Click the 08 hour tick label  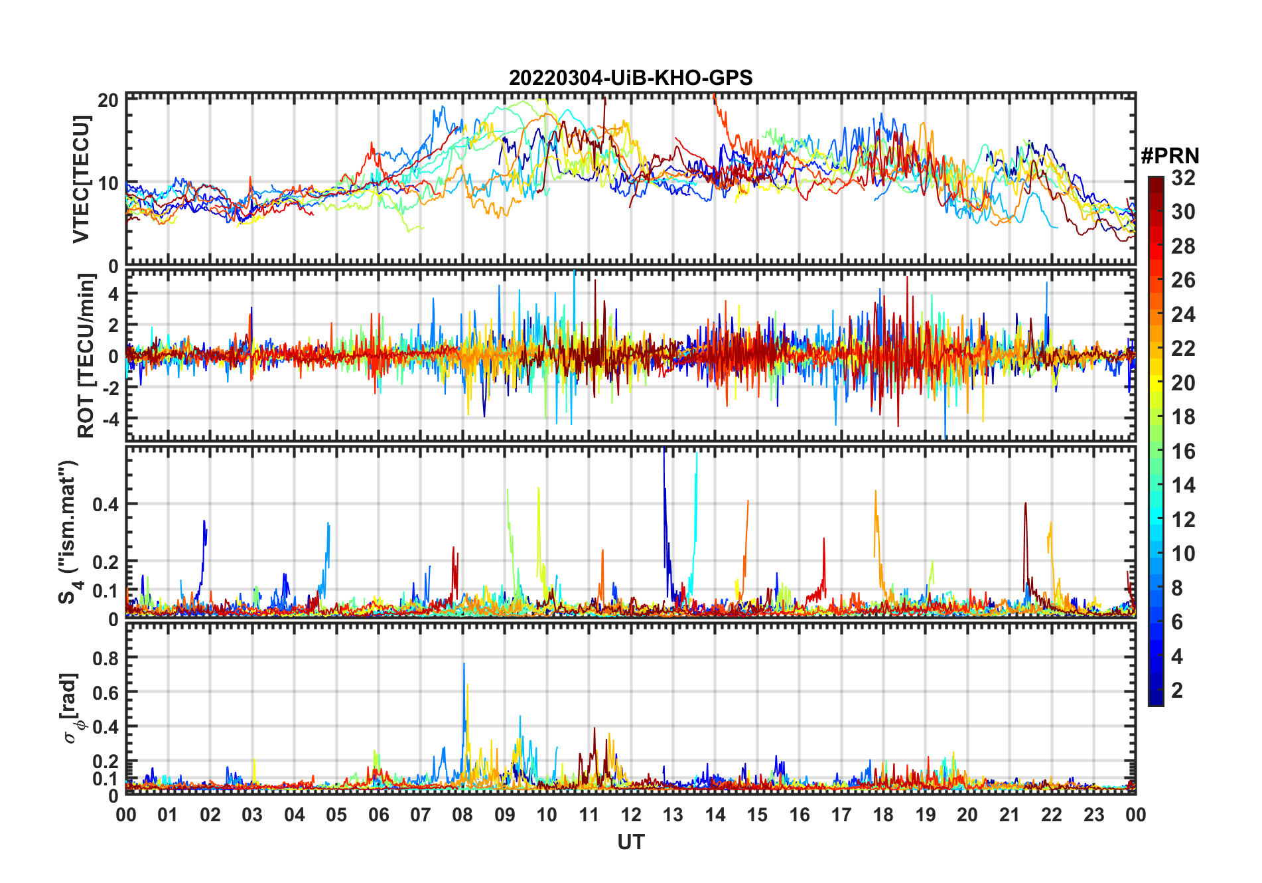tap(462, 815)
